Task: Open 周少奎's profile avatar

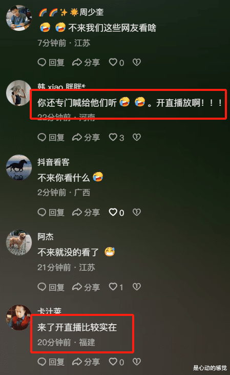Action: 19,18
